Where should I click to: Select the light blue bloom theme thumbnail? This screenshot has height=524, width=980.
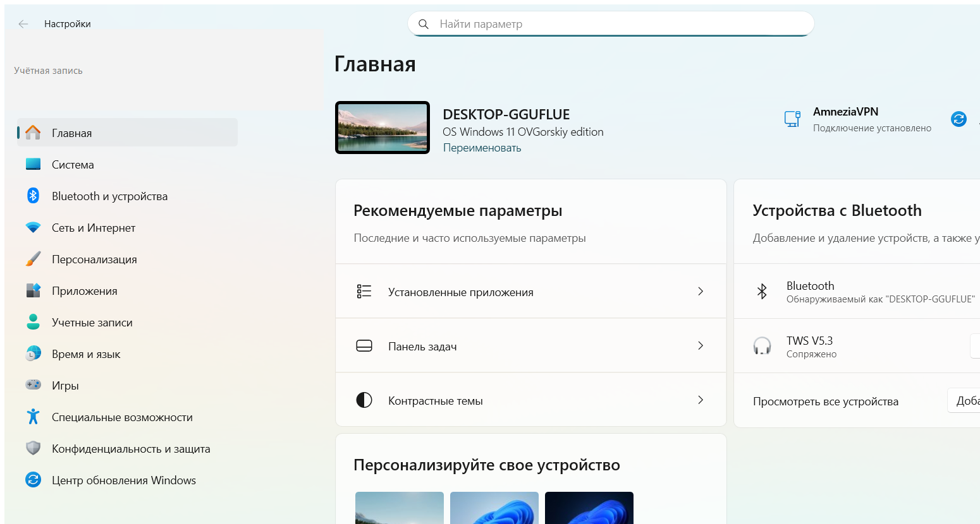[x=494, y=508]
